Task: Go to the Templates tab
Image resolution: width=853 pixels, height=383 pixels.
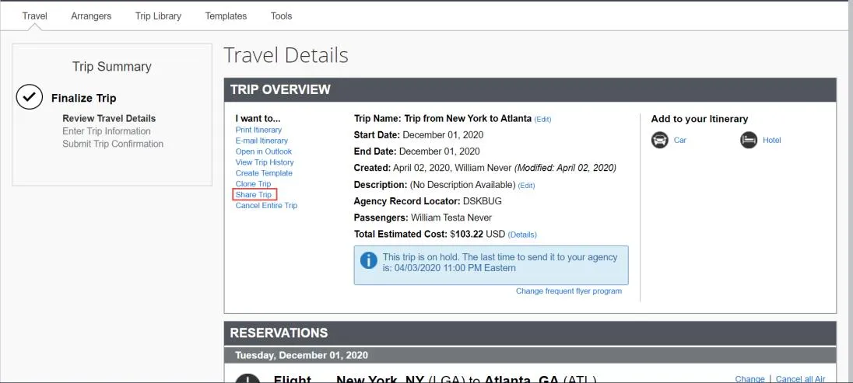Action: 226,16
